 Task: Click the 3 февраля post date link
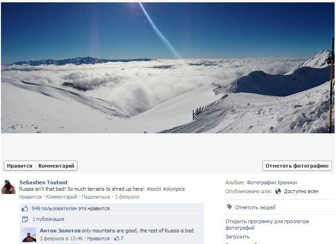point(127,197)
